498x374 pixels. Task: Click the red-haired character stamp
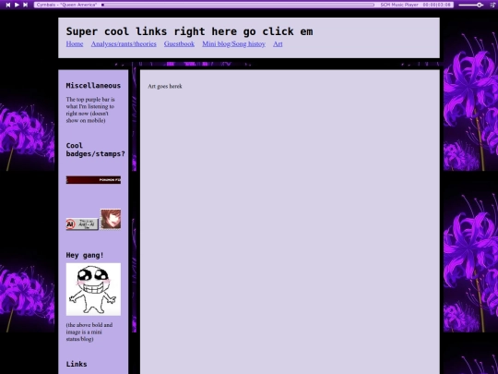click(111, 219)
